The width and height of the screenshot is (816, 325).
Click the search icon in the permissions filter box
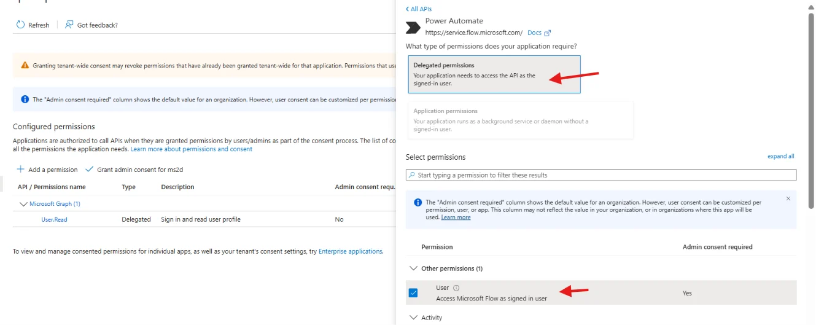click(411, 175)
